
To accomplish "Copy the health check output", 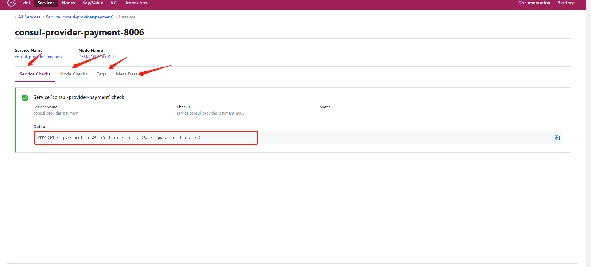I will click(x=557, y=137).
